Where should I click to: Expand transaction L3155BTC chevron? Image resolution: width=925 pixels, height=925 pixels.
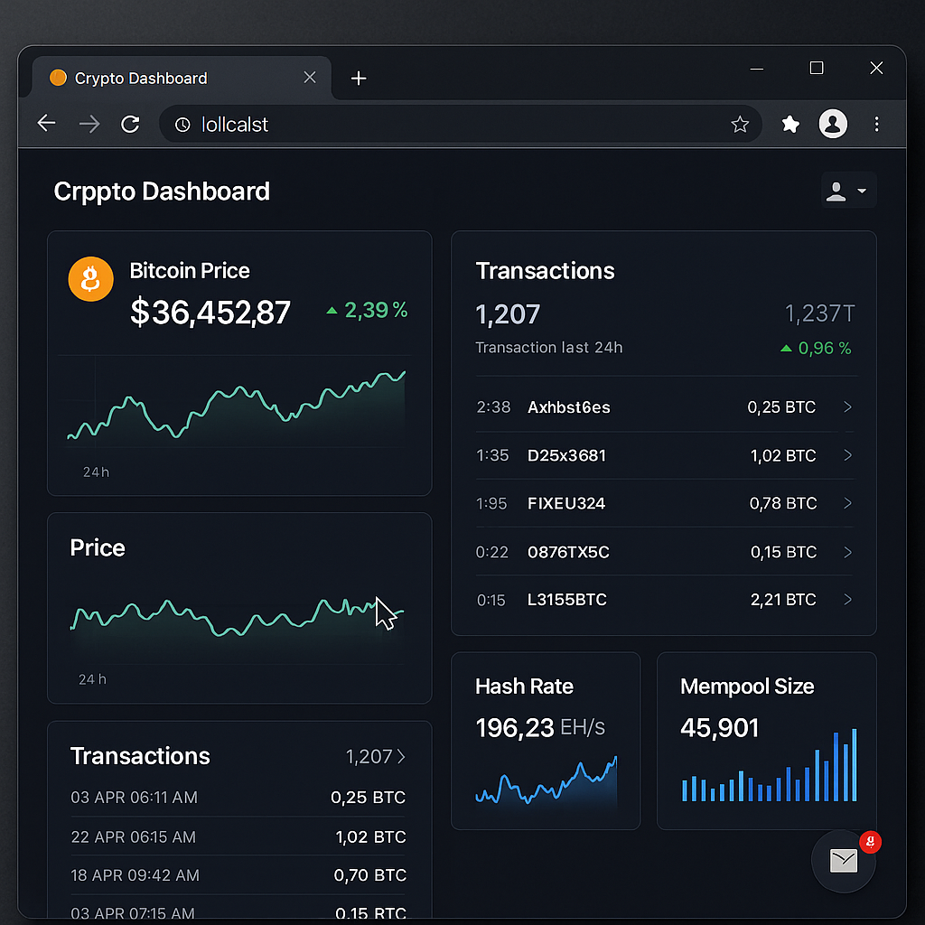coord(847,600)
